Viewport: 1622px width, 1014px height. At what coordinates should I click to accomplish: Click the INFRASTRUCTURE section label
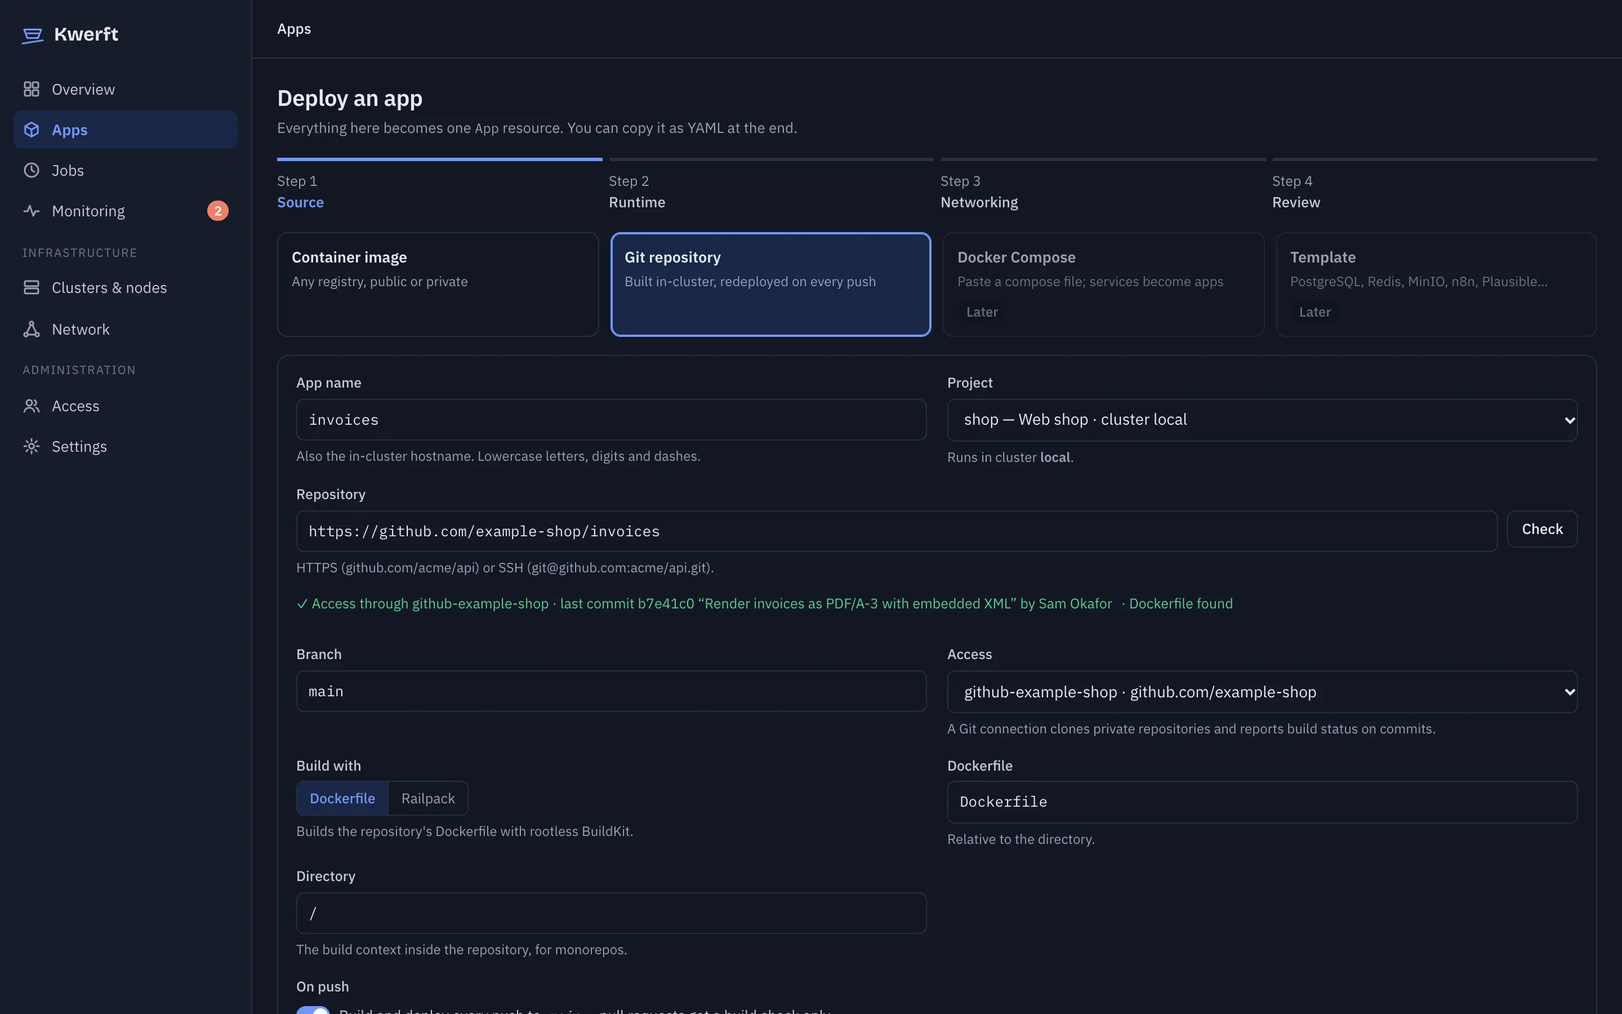click(x=80, y=253)
